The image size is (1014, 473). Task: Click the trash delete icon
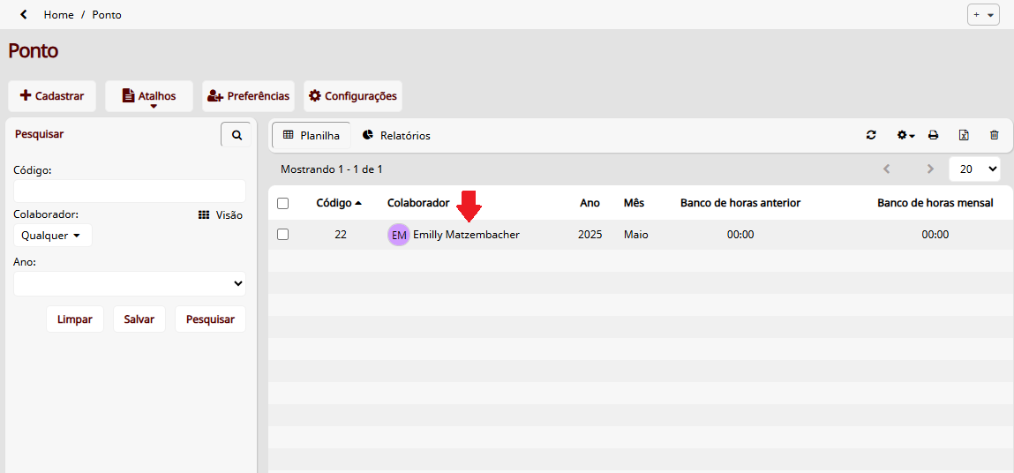(995, 135)
